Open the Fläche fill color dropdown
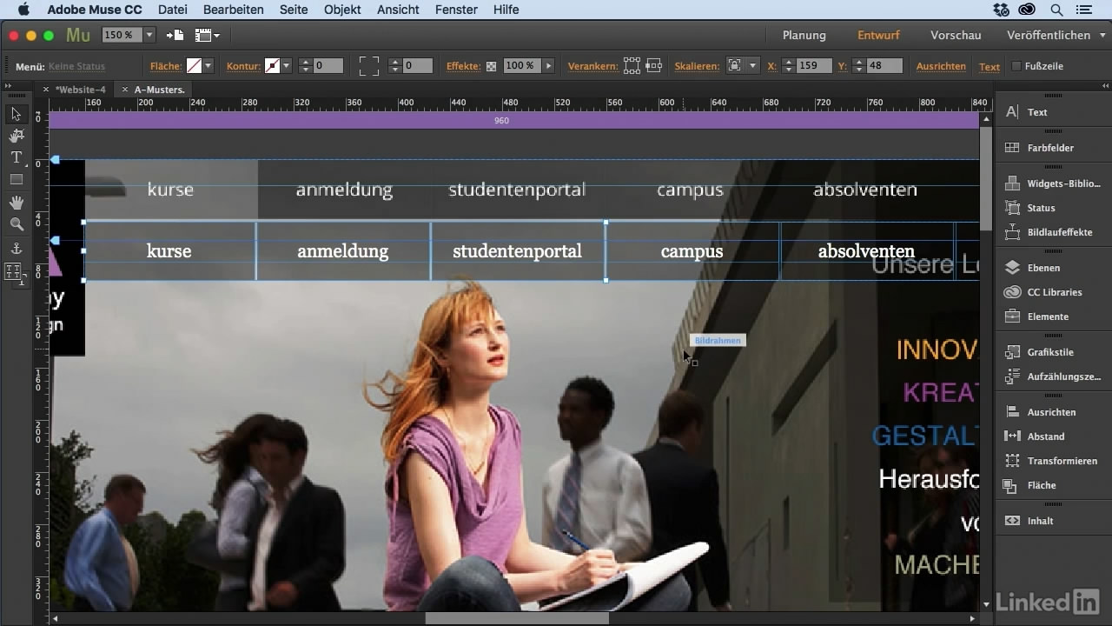Viewport: 1112px width, 626px height. coord(208,66)
